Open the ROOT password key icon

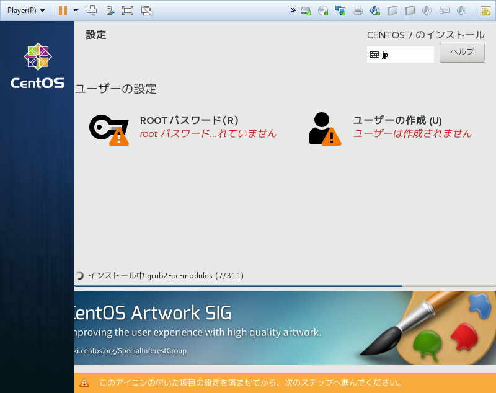[109, 130]
